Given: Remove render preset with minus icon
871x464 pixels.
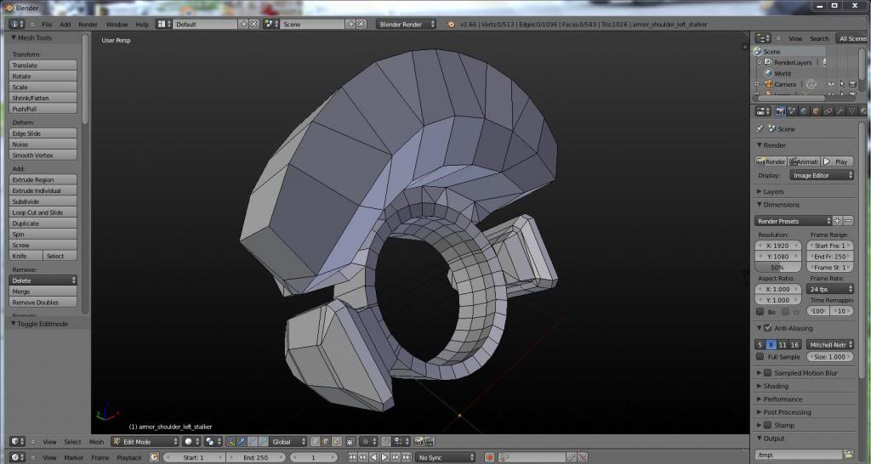Looking at the screenshot, I should [x=848, y=221].
